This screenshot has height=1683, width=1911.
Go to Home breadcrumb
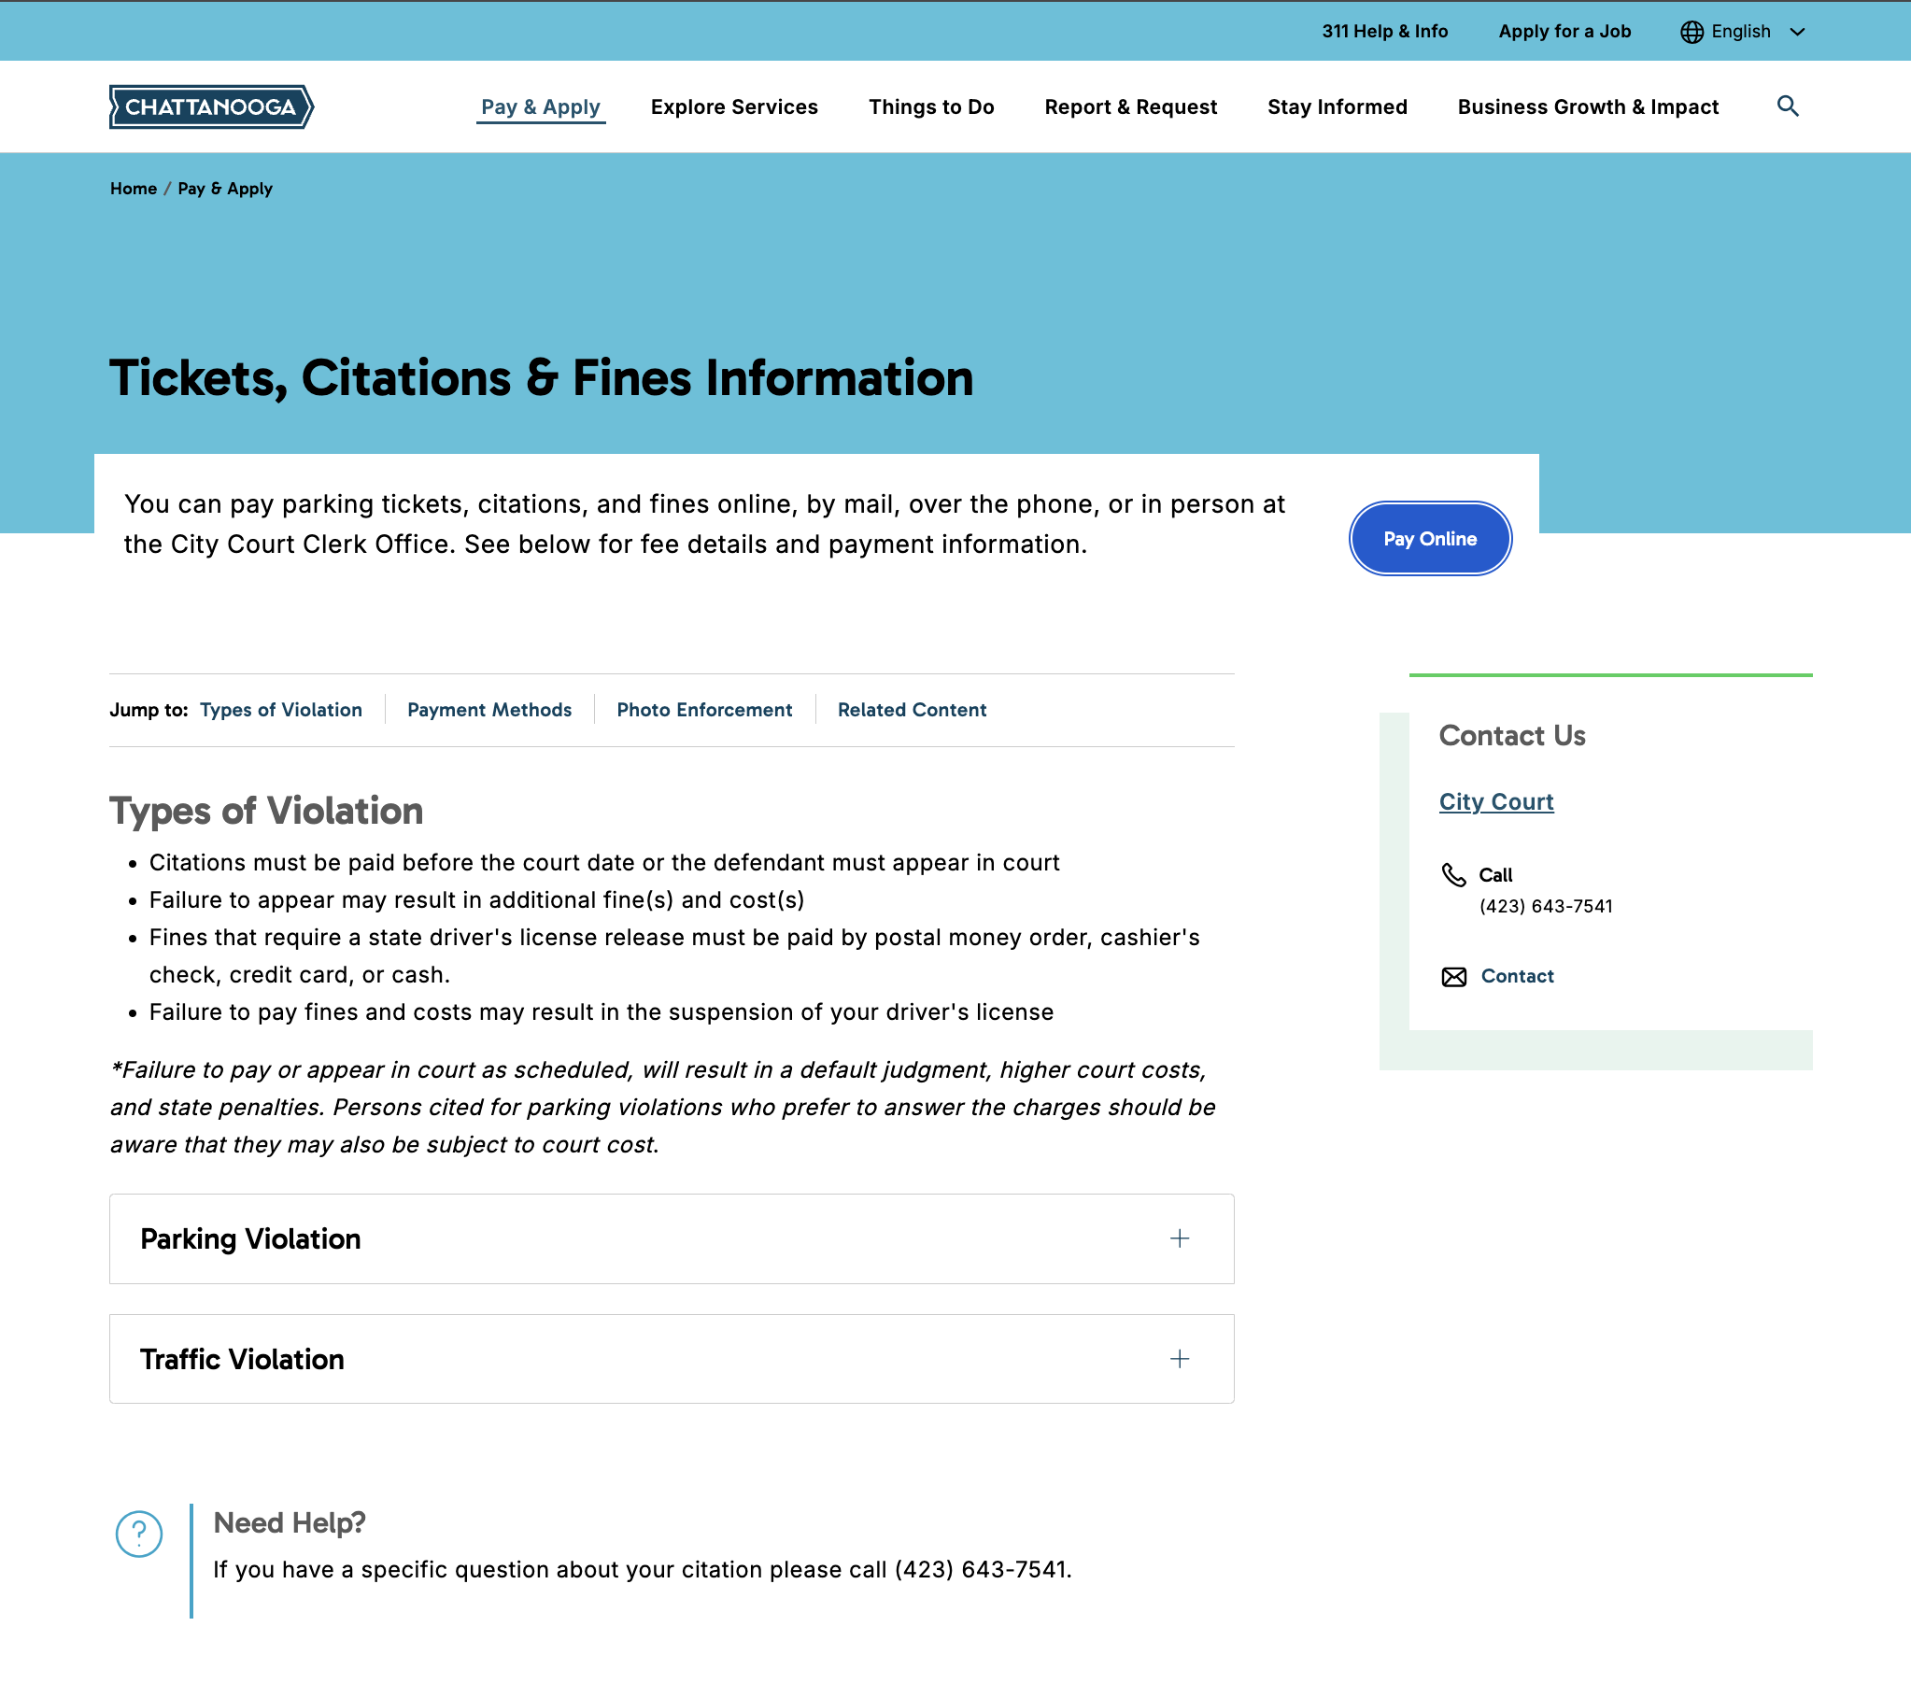[x=134, y=189]
